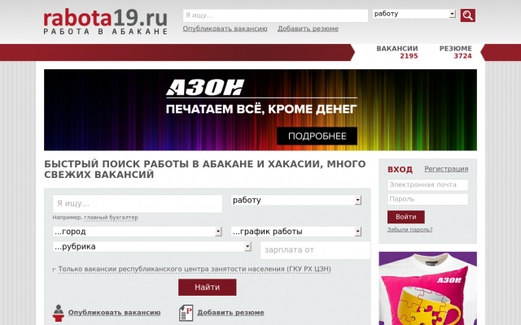Viewport: 521px width, 325px height.
Task: Click the АЗОН logo in the banner
Action: coord(205,88)
